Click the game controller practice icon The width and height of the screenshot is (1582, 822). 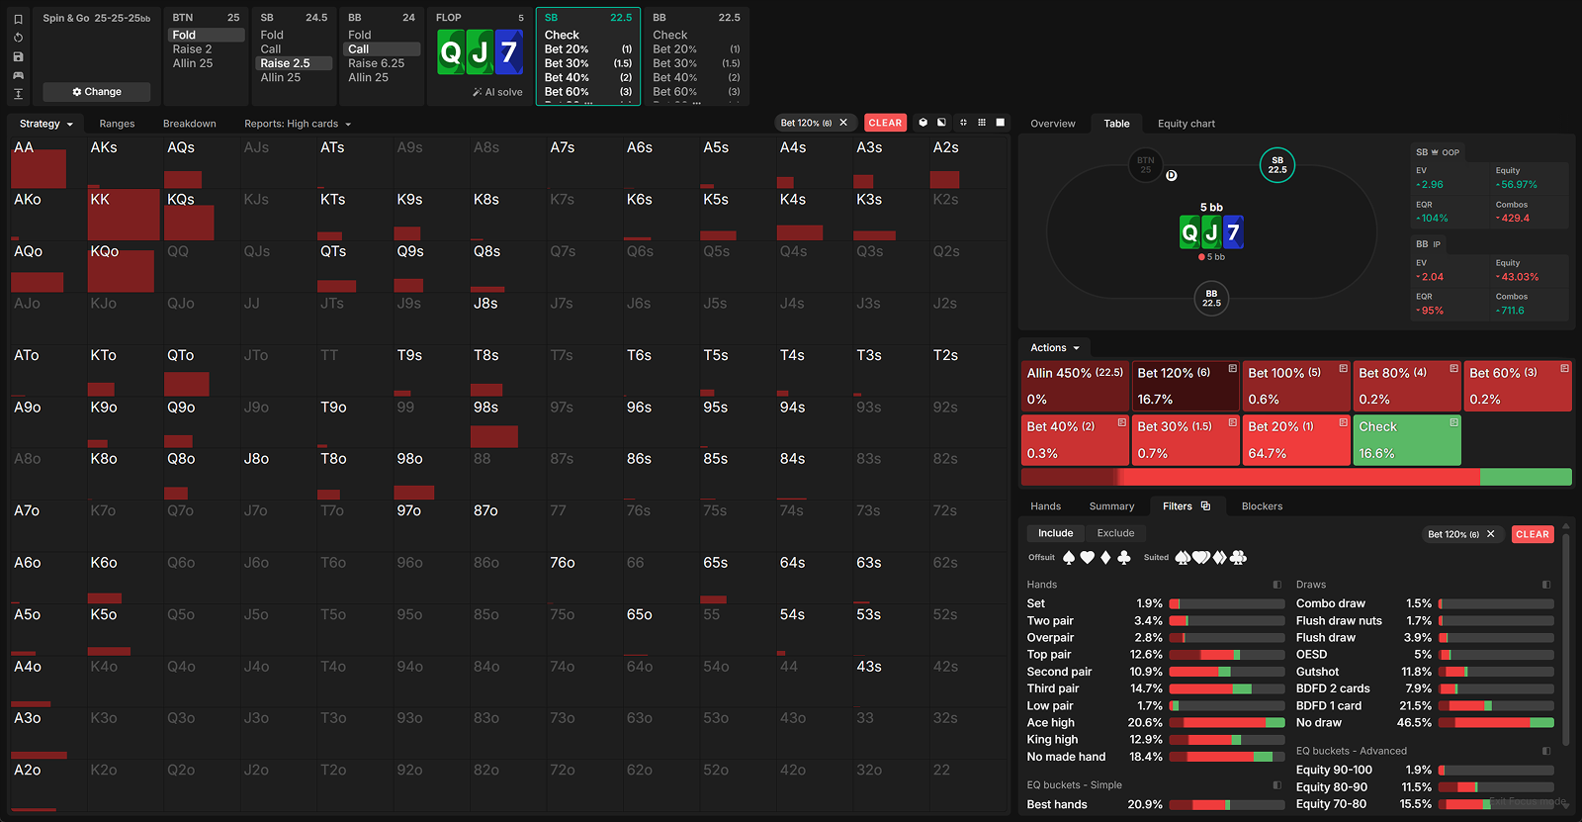click(18, 75)
